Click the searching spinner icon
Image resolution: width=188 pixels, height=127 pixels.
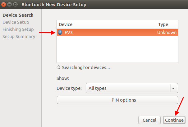(x=58, y=68)
